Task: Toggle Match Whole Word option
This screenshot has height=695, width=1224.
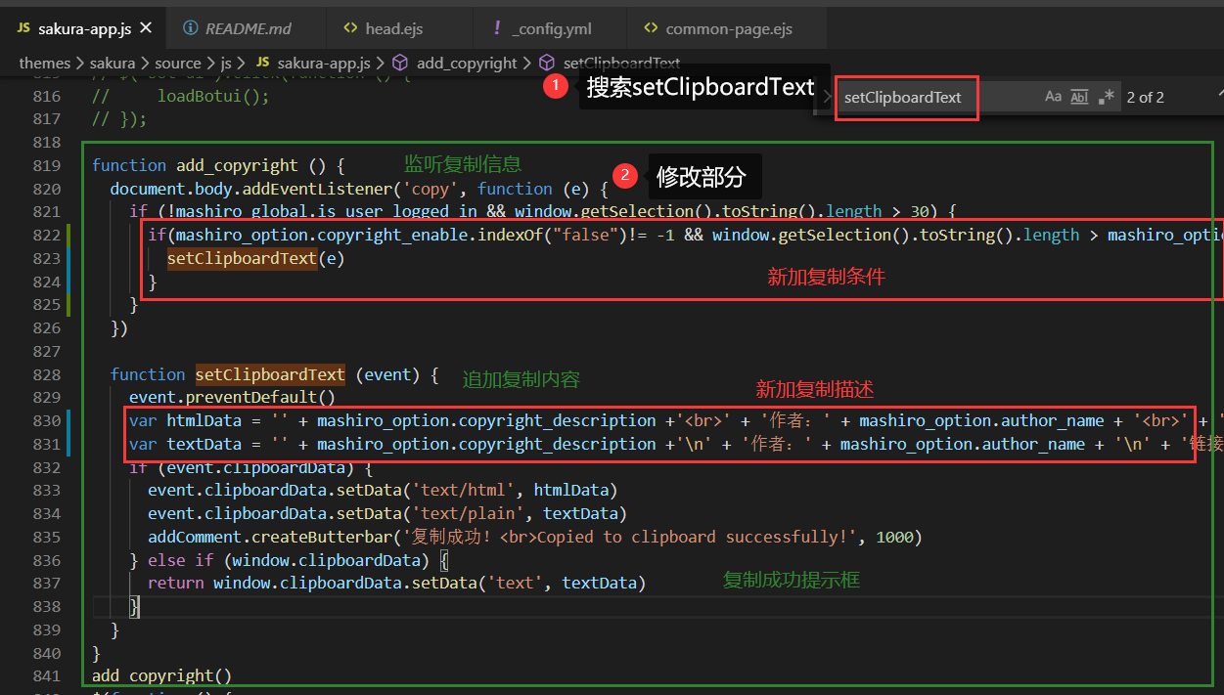Action: [x=1079, y=97]
